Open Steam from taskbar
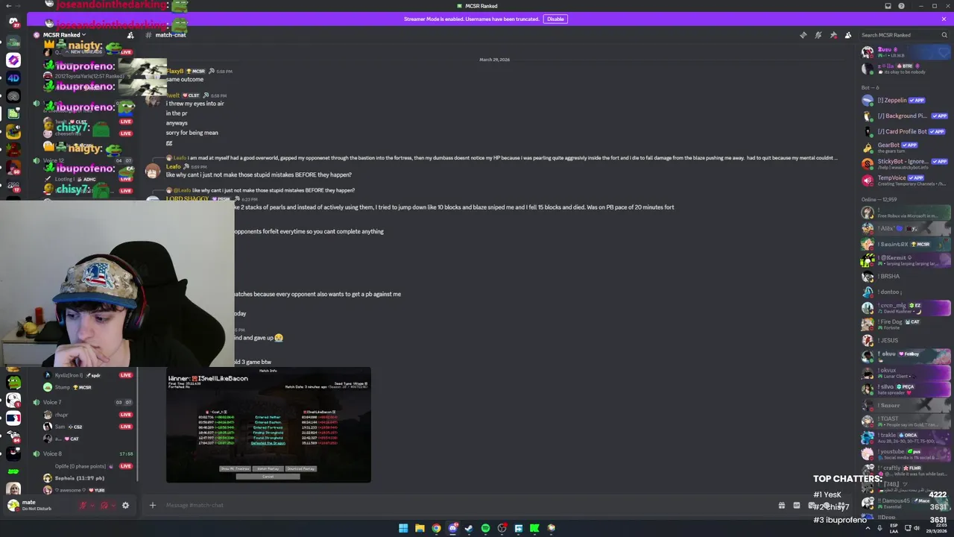 pos(469,528)
